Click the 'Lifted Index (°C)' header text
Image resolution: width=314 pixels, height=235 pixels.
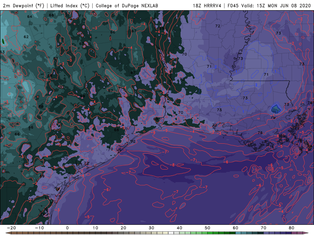click(70, 5)
